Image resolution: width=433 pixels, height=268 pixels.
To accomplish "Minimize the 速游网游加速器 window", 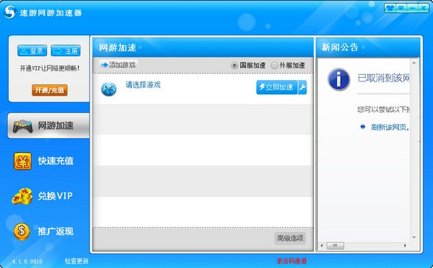I will click(412, 8).
